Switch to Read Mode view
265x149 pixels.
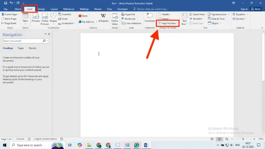212,139
